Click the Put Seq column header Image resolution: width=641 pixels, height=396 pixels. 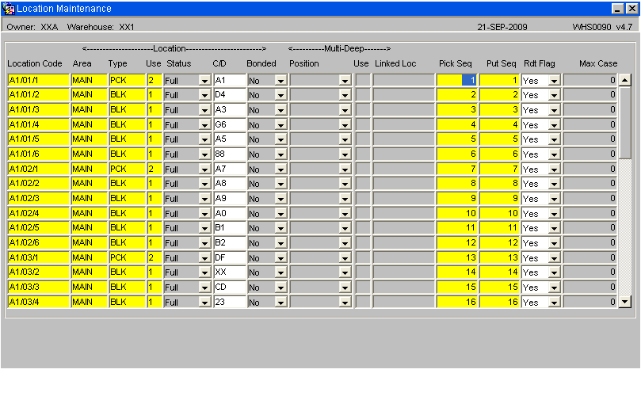(x=502, y=63)
